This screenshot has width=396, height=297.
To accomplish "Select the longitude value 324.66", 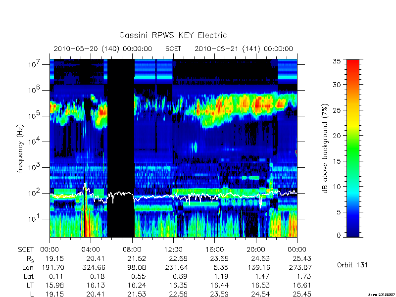I will [x=93, y=267].
